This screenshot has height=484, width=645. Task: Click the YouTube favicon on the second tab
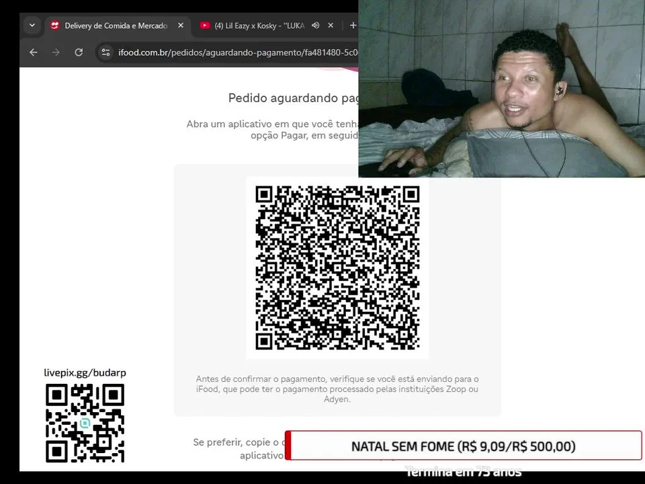(x=204, y=26)
